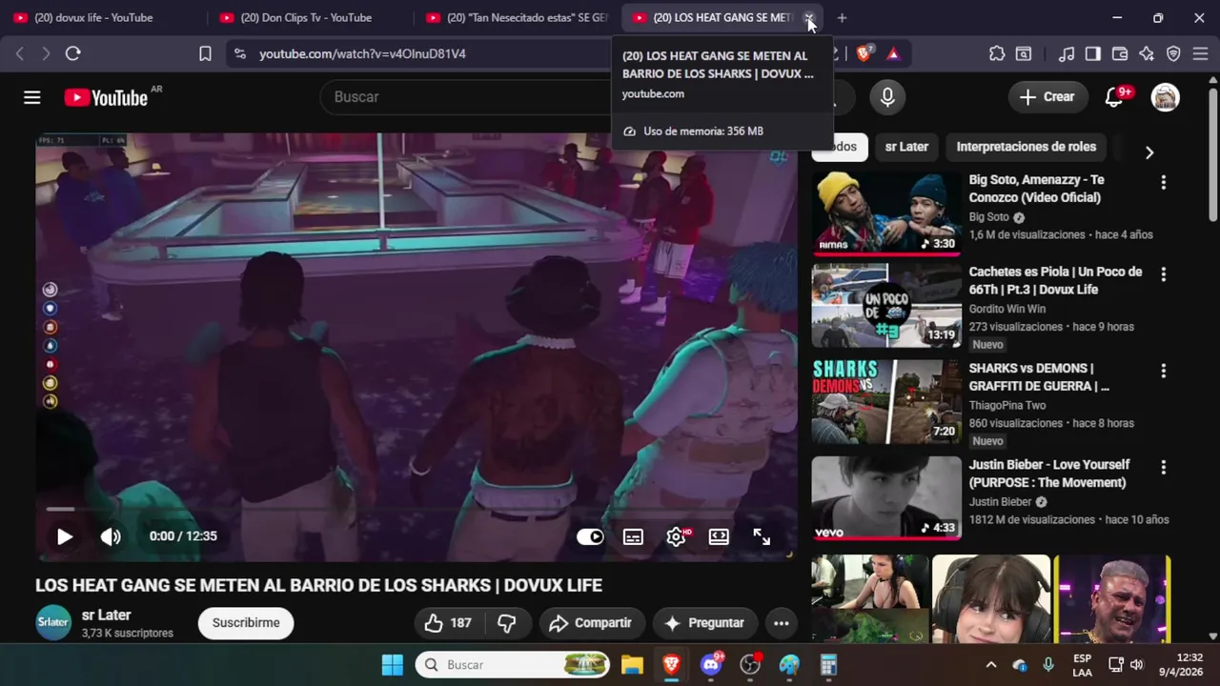Open Justin Bieber Love Yourself title
Viewport: 1220px width, 686px height.
click(x=1049, y=474)
